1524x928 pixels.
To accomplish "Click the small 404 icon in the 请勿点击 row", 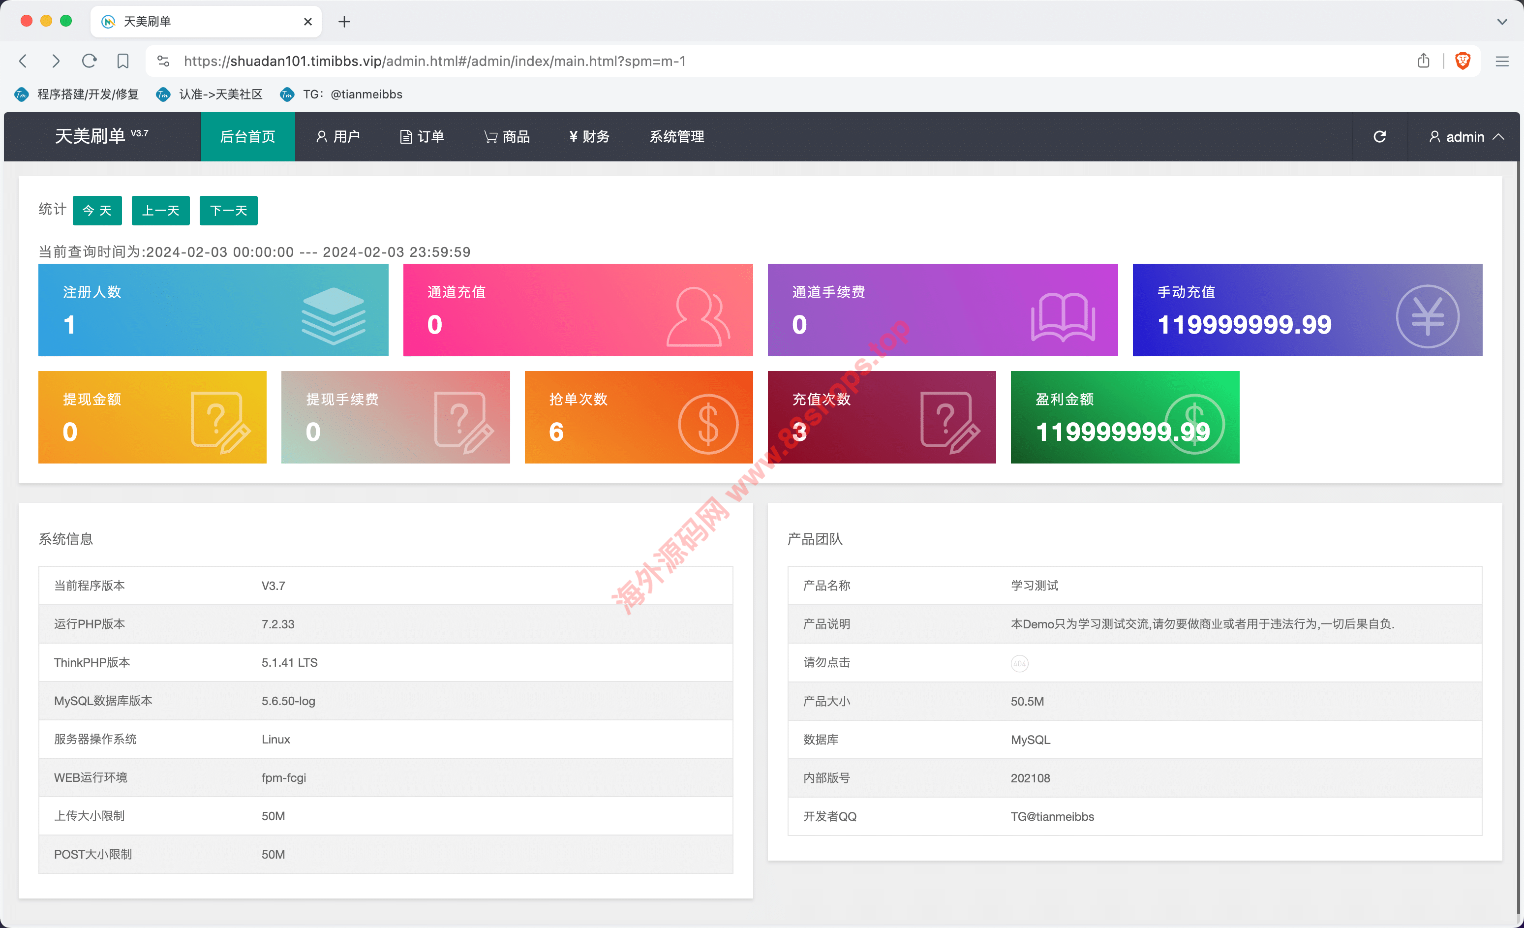I will pyautogui.click(x=1019, y=663).
